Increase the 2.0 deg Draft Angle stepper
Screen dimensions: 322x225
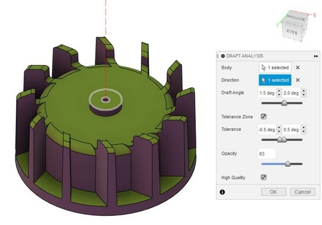(x=303, y=91)
